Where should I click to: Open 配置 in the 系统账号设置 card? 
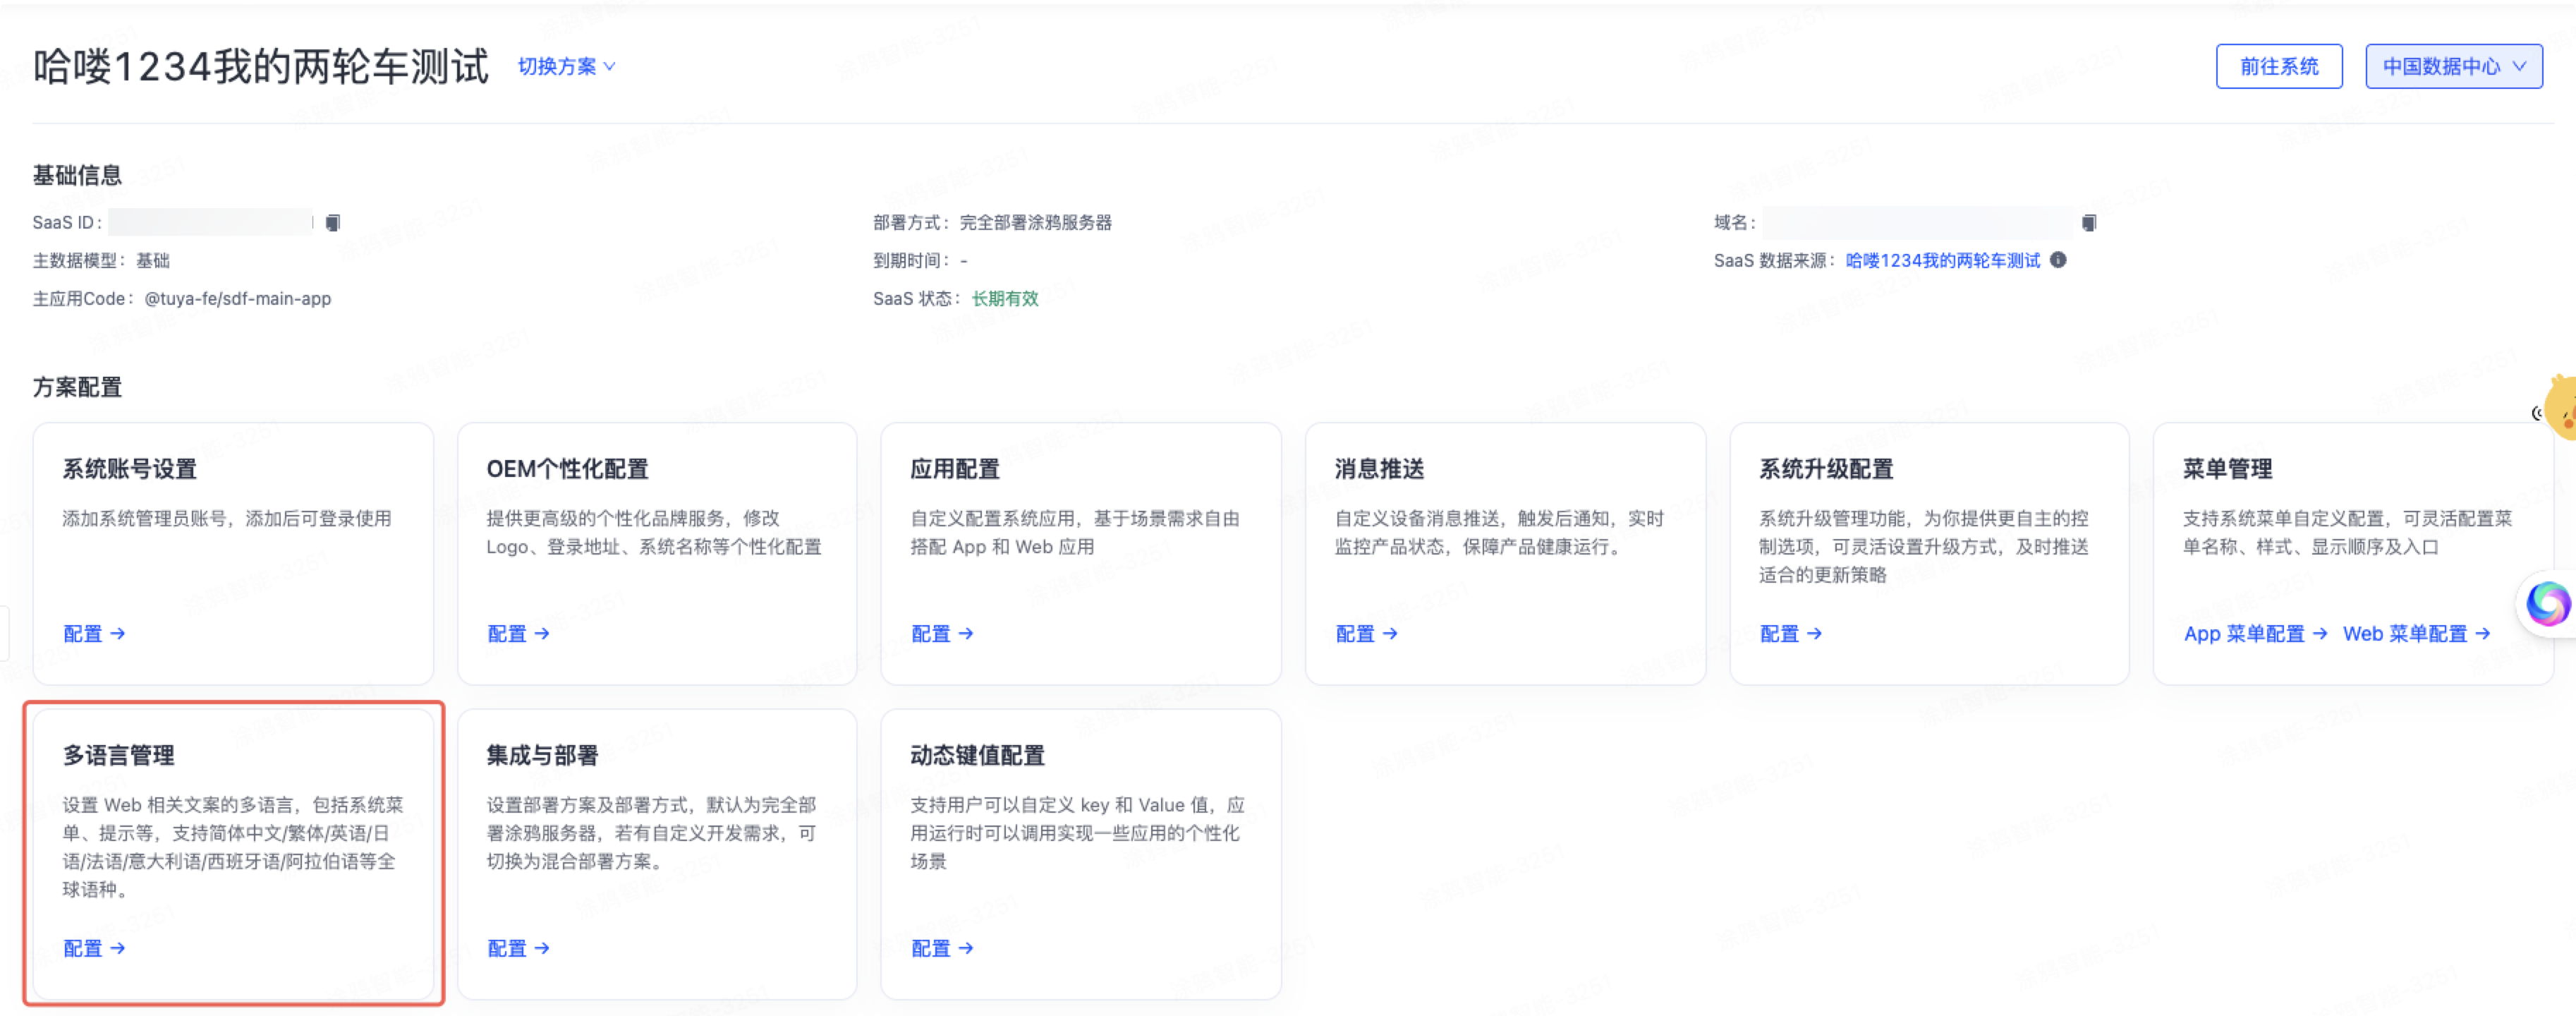[x=93, y=634]
